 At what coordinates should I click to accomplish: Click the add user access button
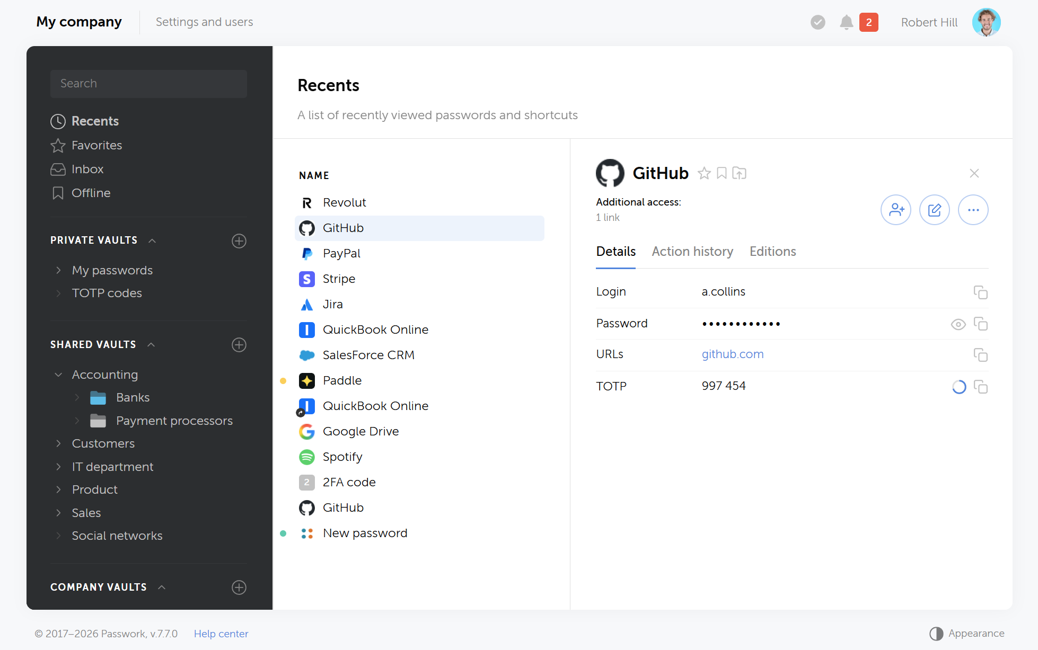896,210
